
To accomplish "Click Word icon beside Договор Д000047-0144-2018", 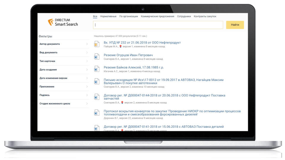I will pos(96,97).
